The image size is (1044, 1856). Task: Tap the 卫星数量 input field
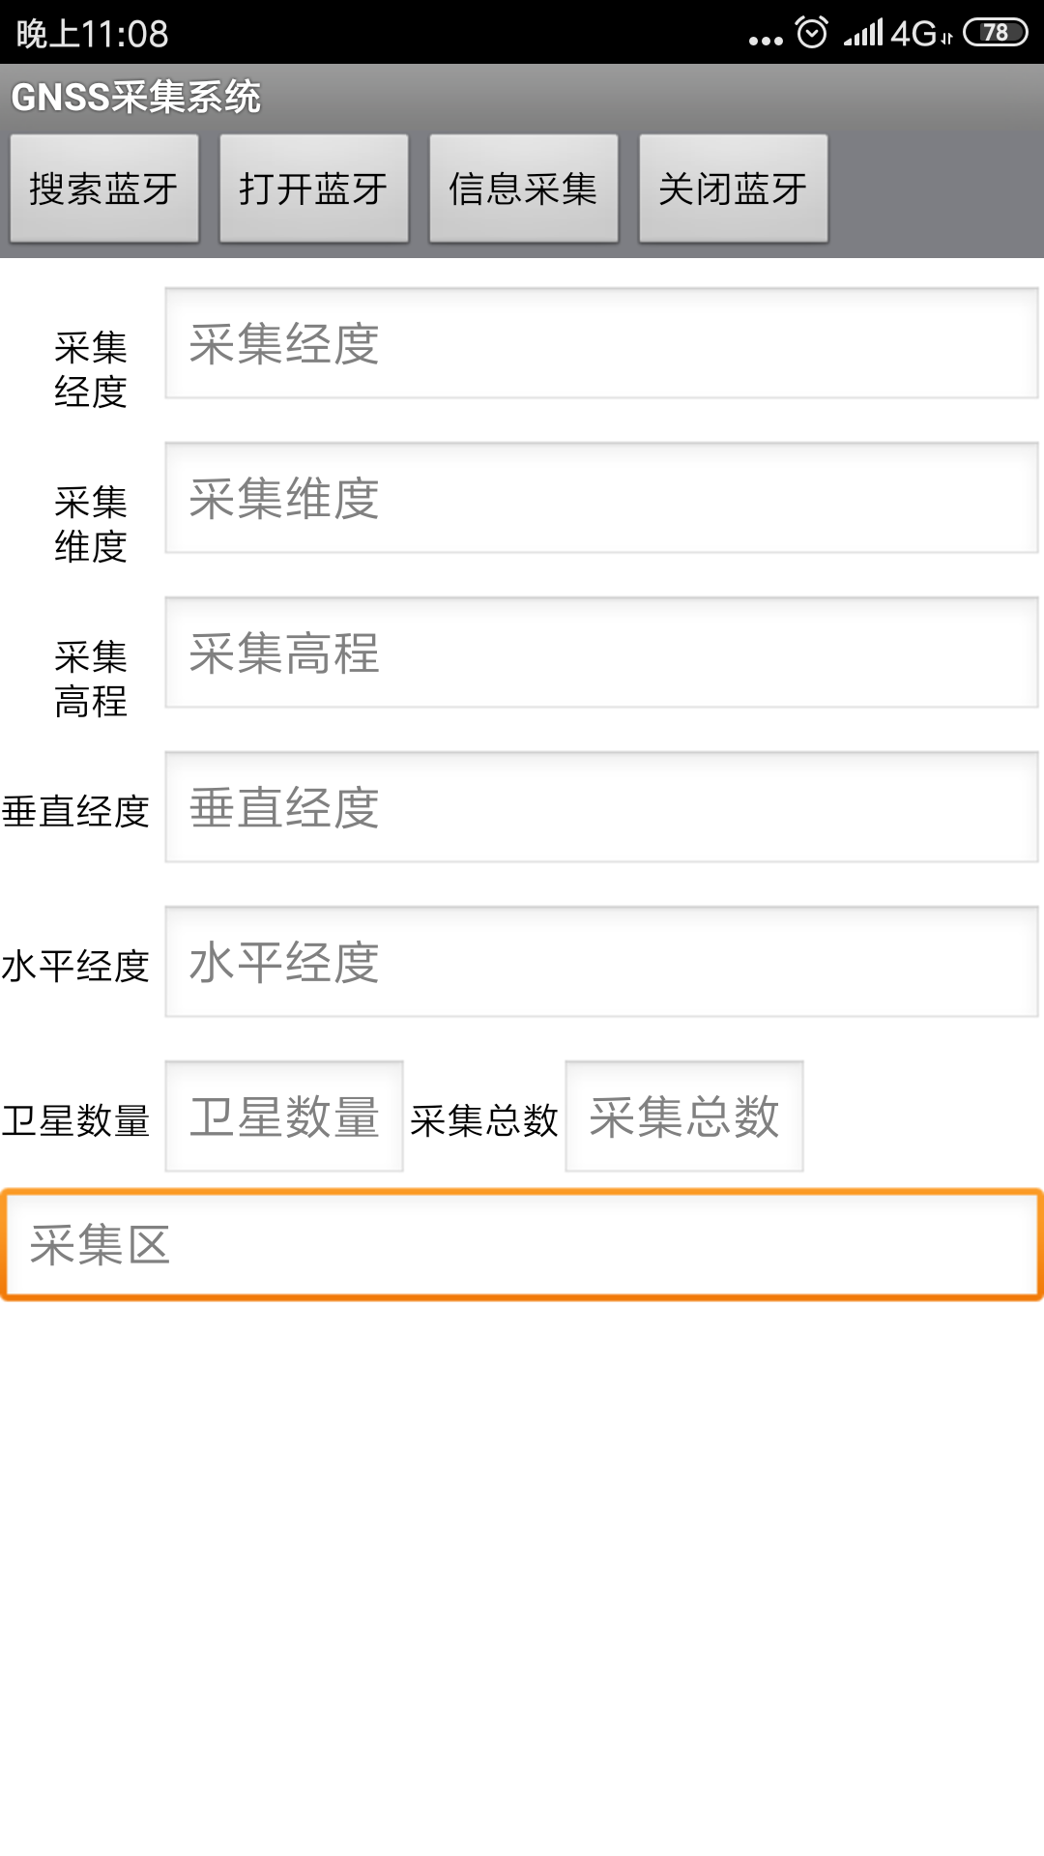click(284, 1116)
